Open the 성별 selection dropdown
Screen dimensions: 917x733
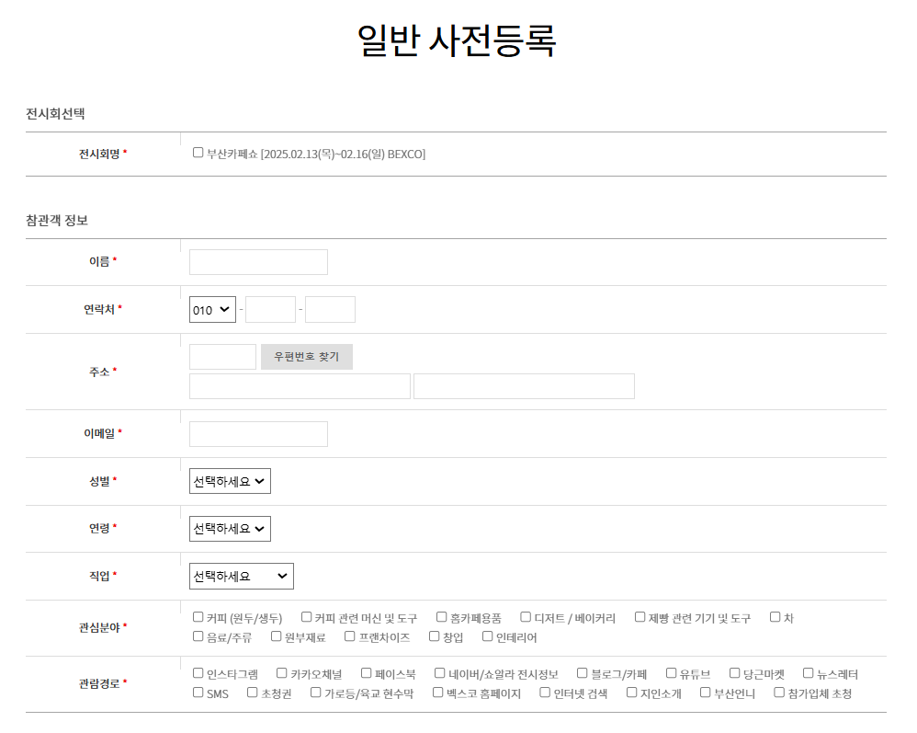(x=230, y=480)
